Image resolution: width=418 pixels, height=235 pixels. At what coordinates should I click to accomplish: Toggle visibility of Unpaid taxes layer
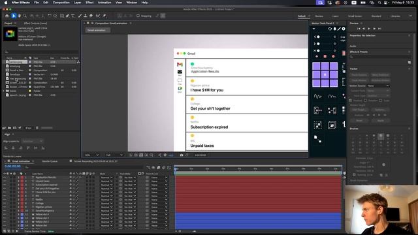(5, 181)
